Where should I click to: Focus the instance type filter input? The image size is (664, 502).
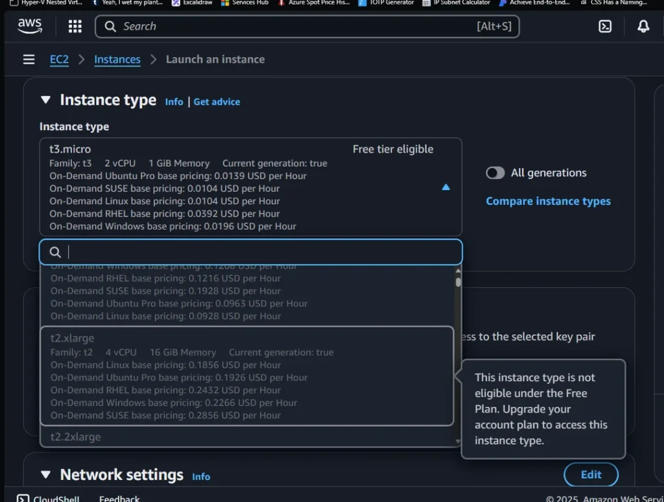251,252
